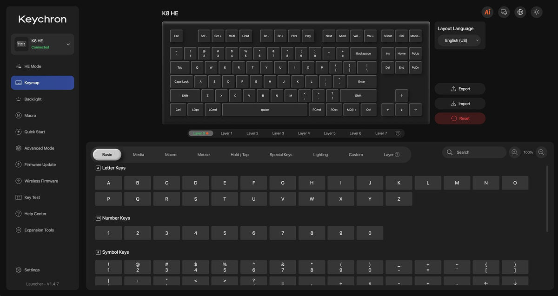Select Layer 1
The width and height of the screenshot is (558, 296).
point(226,133)
